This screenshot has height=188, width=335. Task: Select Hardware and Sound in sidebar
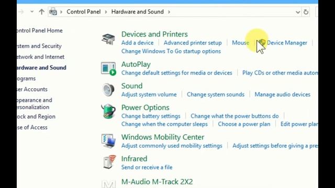[x=42, y=67]
